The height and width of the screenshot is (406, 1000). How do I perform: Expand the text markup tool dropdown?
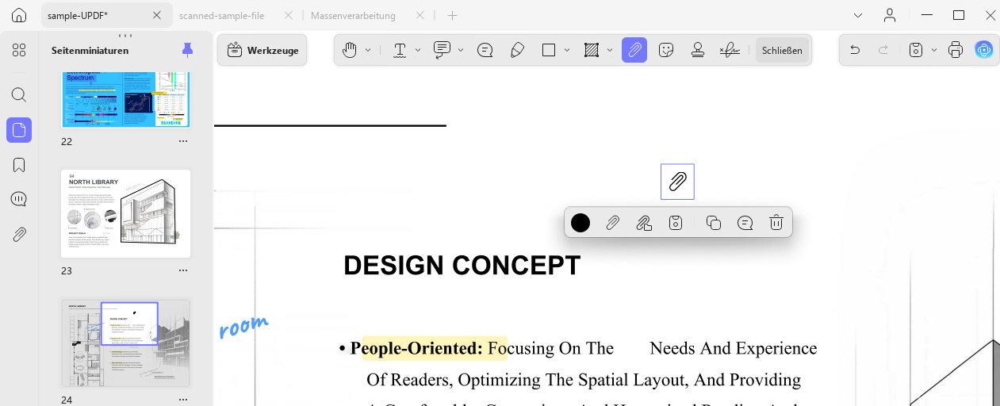[418, 50]
